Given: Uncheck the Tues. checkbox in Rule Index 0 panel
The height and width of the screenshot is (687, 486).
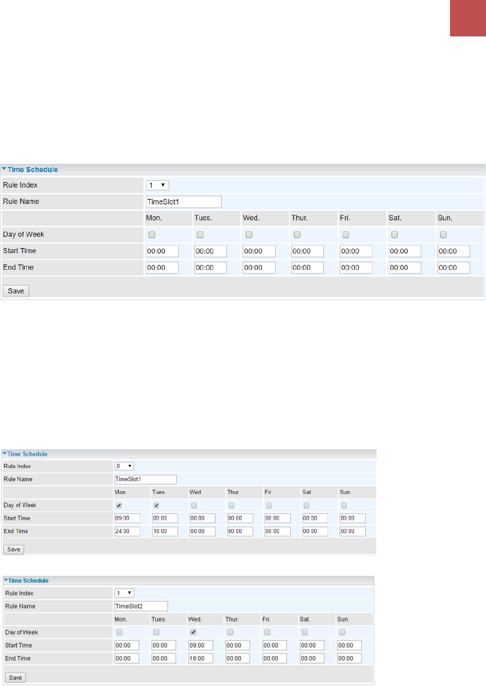Looking at the screenshot, I should pos(156,505).
